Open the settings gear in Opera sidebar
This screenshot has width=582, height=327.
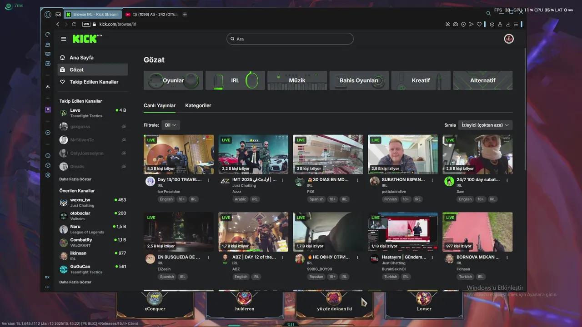(x=48, y=175)
